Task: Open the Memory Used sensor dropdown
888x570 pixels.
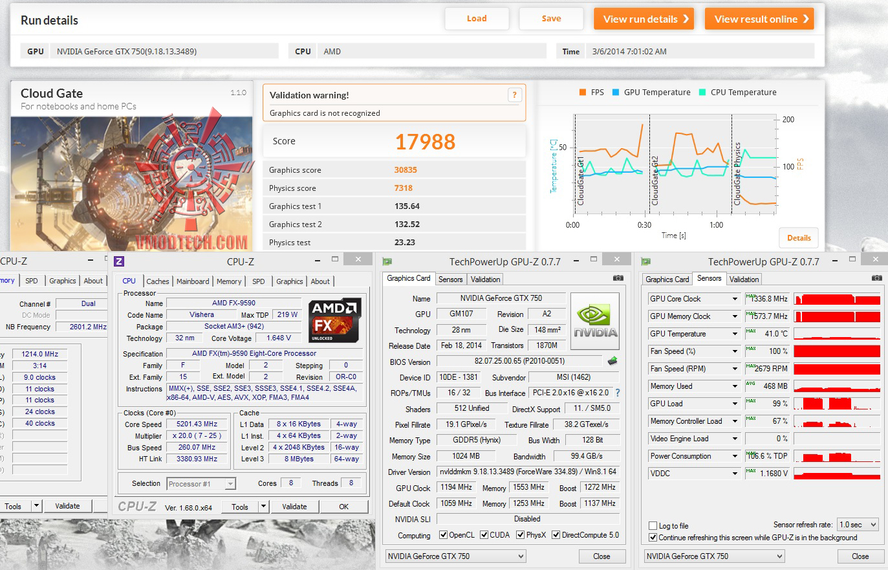Action: pos(735,386)
